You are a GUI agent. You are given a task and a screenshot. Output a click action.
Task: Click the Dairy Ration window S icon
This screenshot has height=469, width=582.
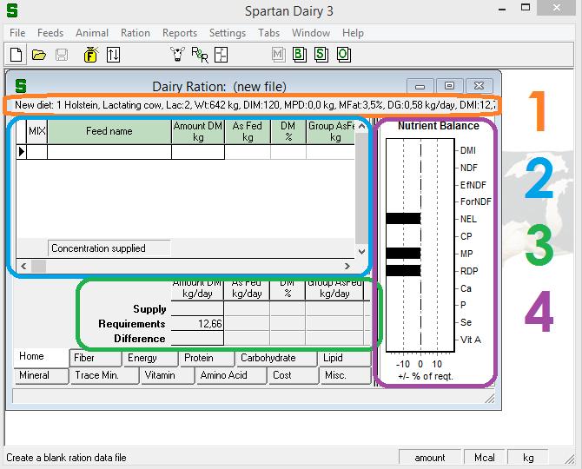click(x=21, y=86)
